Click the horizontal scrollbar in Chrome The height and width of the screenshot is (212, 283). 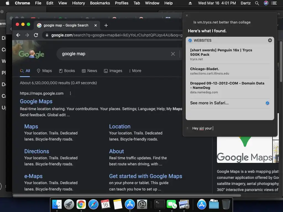coord(127,195)
